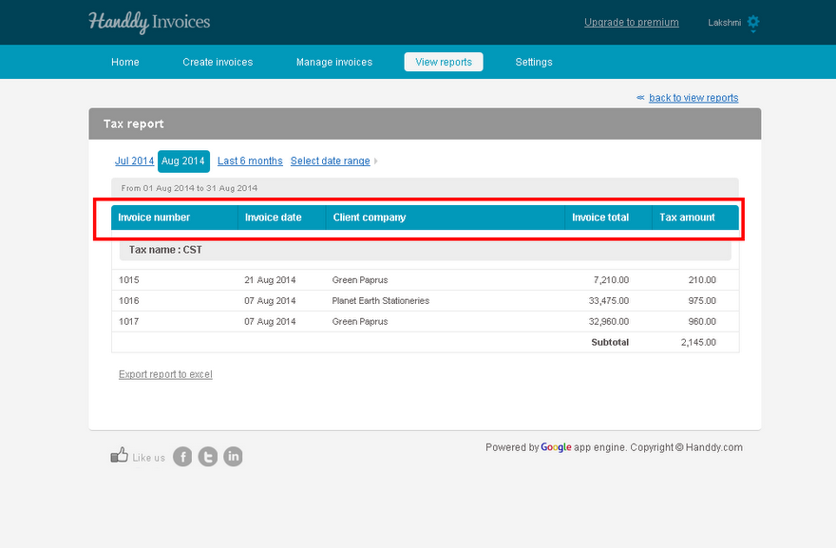Click the date 21 Aug 2014
The image size is (836, 548).
[270, 280]
